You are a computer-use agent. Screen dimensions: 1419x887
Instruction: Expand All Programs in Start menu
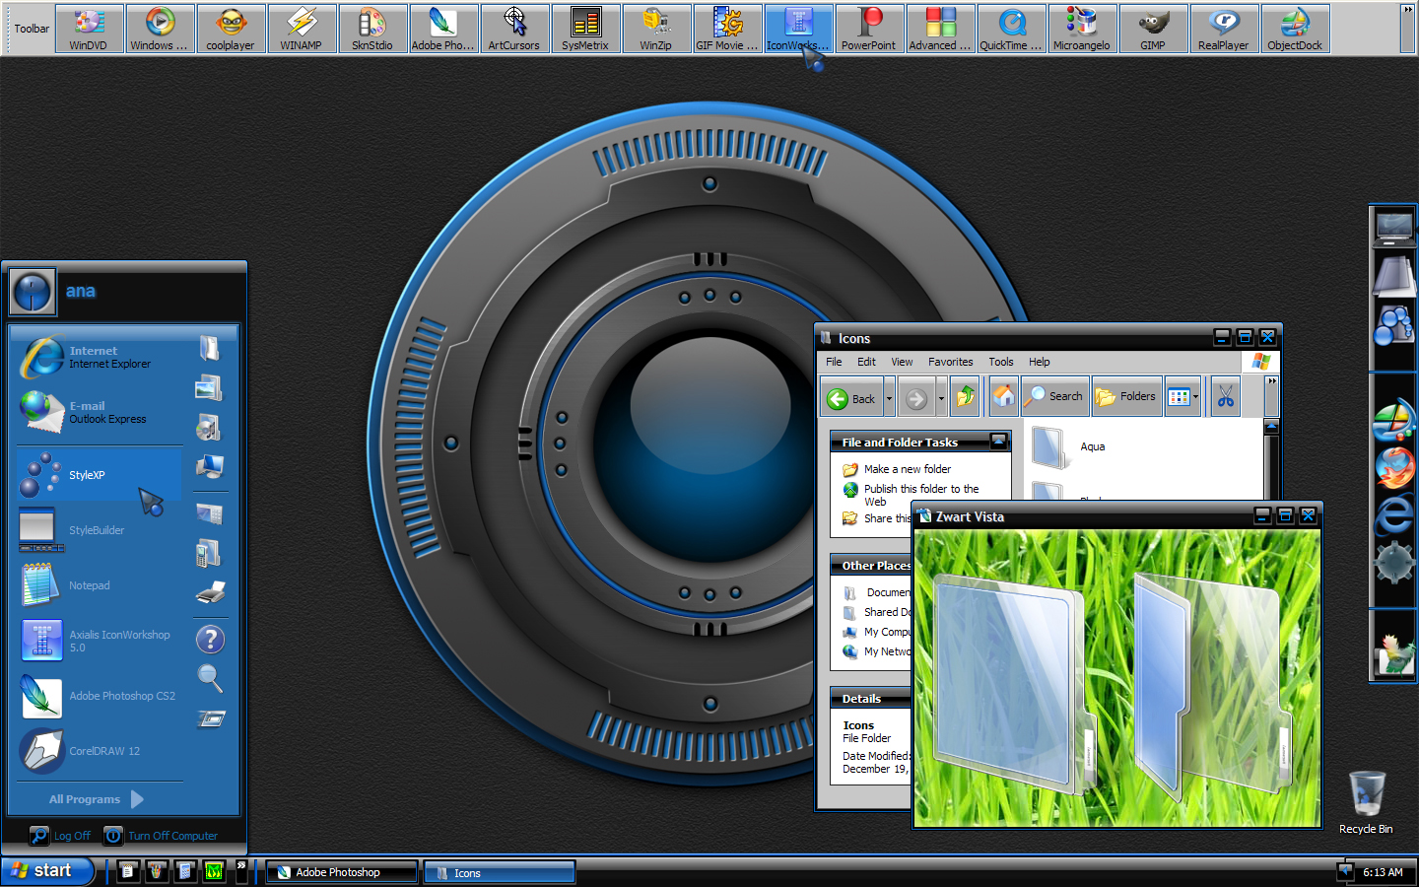96,799
